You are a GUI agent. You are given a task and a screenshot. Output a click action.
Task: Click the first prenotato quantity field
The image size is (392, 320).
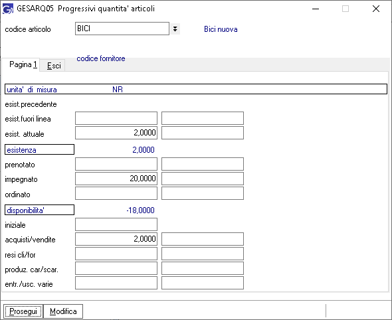(x=116, y=164)
